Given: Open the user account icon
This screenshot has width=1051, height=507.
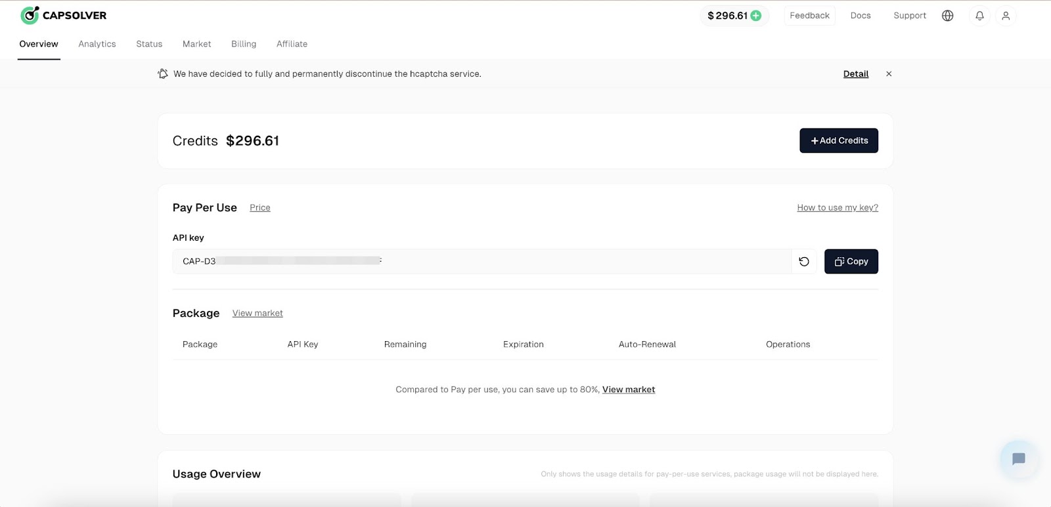Looking at the screenshot, I should pos(1006,16).
